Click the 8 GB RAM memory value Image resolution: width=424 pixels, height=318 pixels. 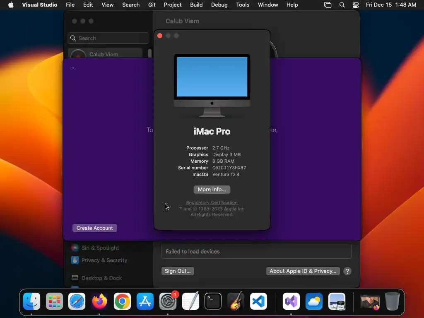tap(223, 161)
